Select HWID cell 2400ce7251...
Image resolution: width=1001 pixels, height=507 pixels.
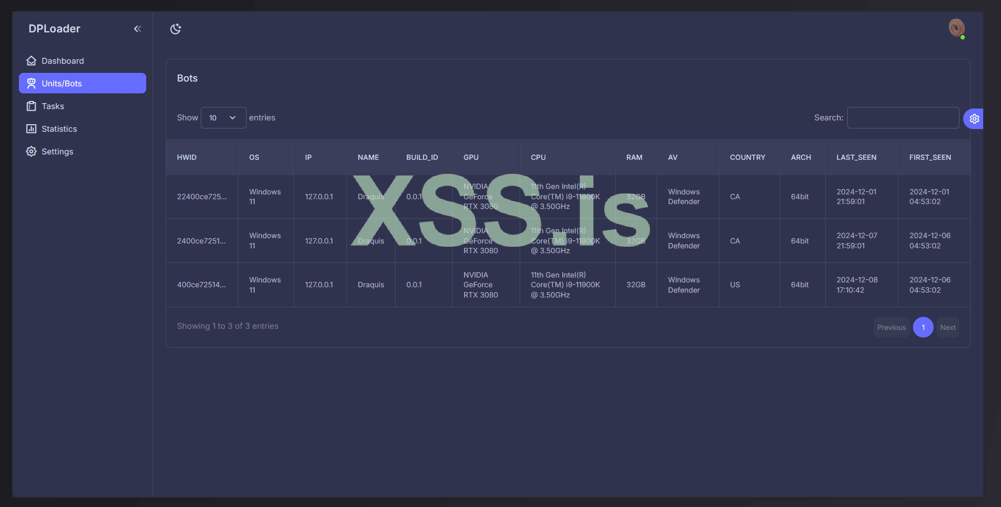[201, 241]
